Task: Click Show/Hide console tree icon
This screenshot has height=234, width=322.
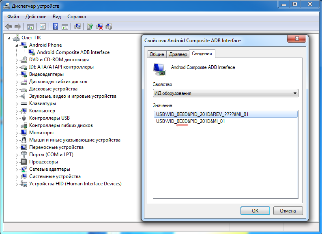Action: point(30,27)
